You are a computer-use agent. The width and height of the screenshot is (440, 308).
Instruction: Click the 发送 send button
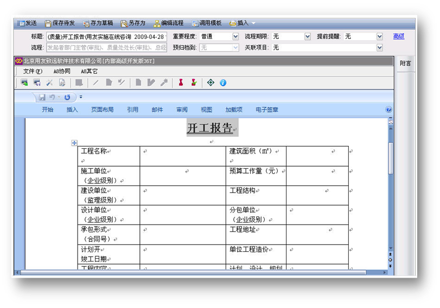click(27, 23)
